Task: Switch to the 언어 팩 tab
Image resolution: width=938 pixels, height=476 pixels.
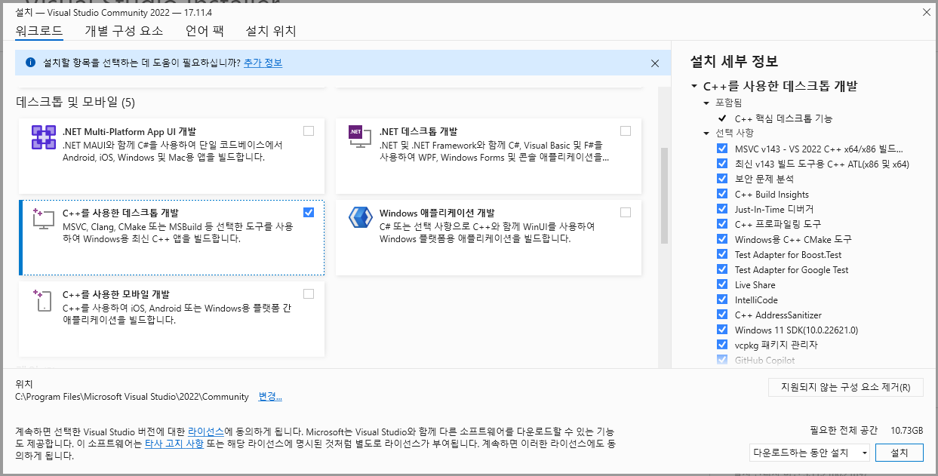Action: pyautogui.click(x=205, y=31)
